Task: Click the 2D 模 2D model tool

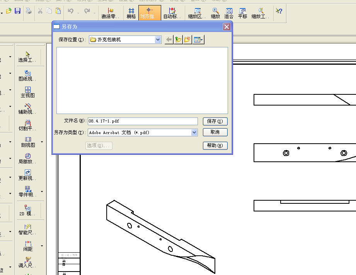Action: (x=27, y=210)
